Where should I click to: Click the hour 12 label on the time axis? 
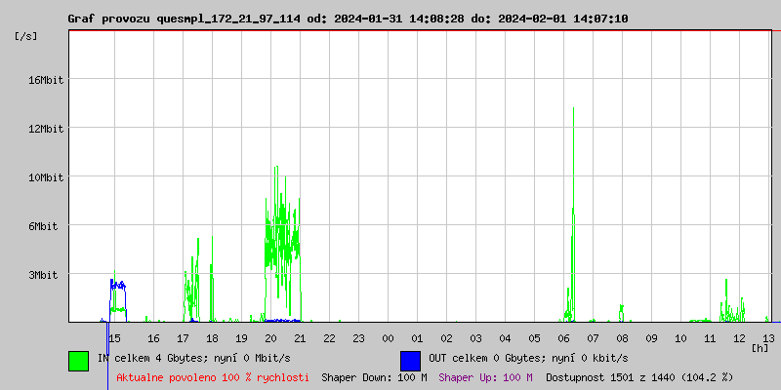coord(739,338)
